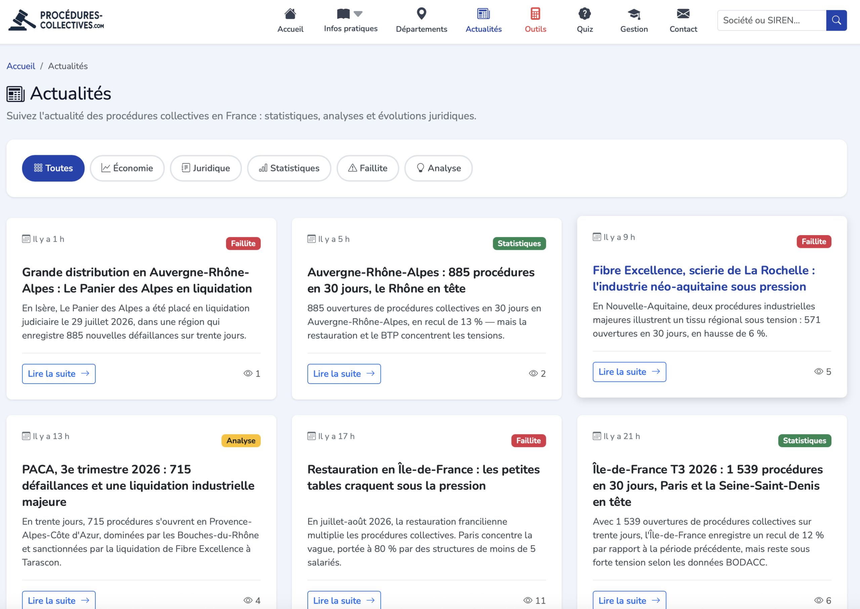Click the summary text starting 'En Nouvelle-Aquitaine'
860x609 pixels.
click(706, 320)
